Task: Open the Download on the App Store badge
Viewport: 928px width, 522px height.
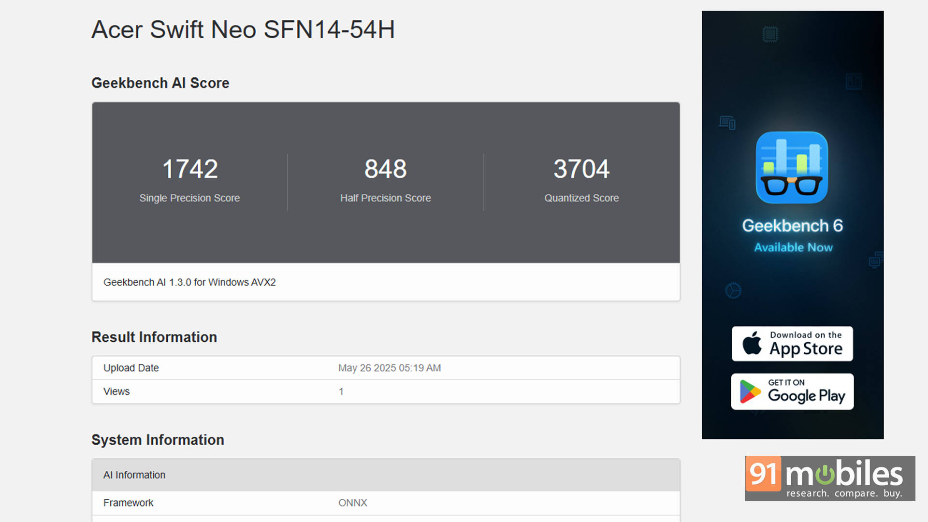Action: click(x=792, y=344)
